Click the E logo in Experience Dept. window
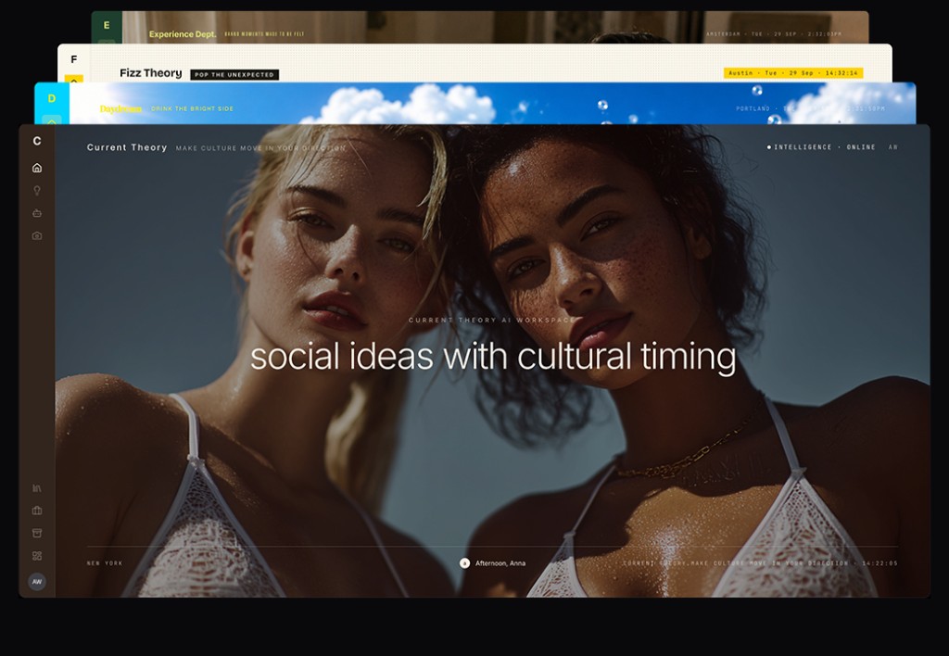The image size is (949, 656). [x=107, y=25]
